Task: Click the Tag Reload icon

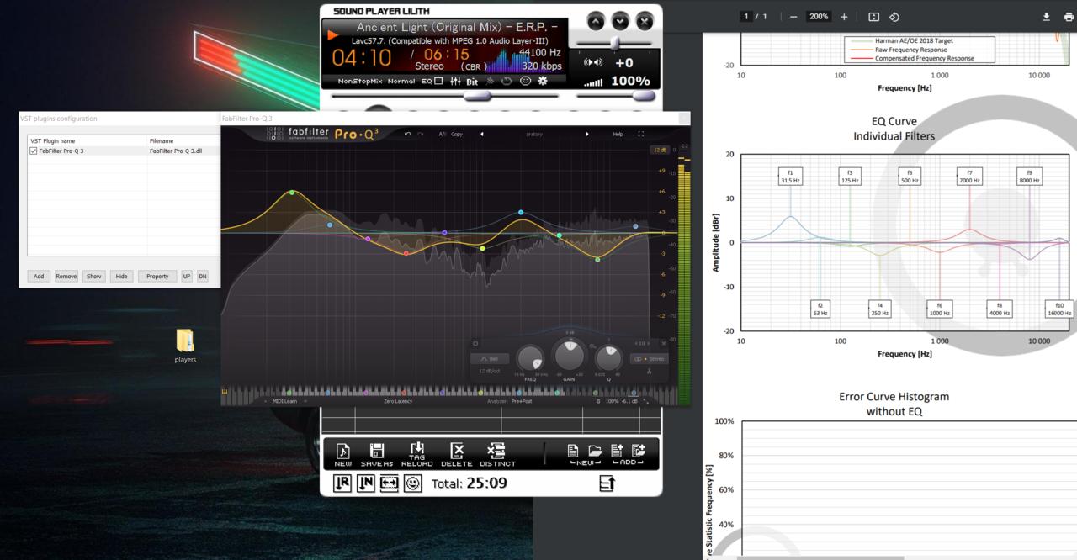Action: point(417,454)
